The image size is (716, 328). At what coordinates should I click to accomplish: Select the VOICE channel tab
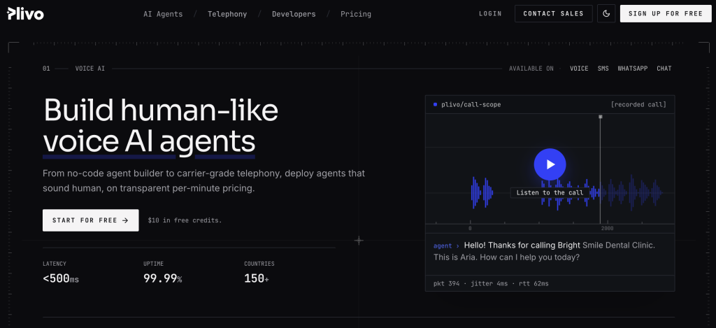click(x=579, y=69)
